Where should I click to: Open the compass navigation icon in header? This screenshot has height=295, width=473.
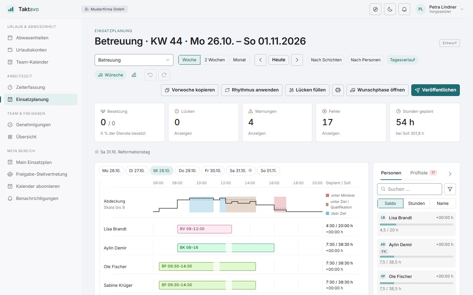375,9
